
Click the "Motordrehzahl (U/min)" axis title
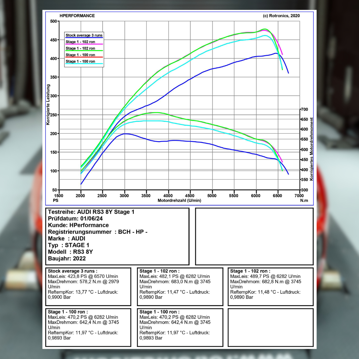tap(179, 200)
